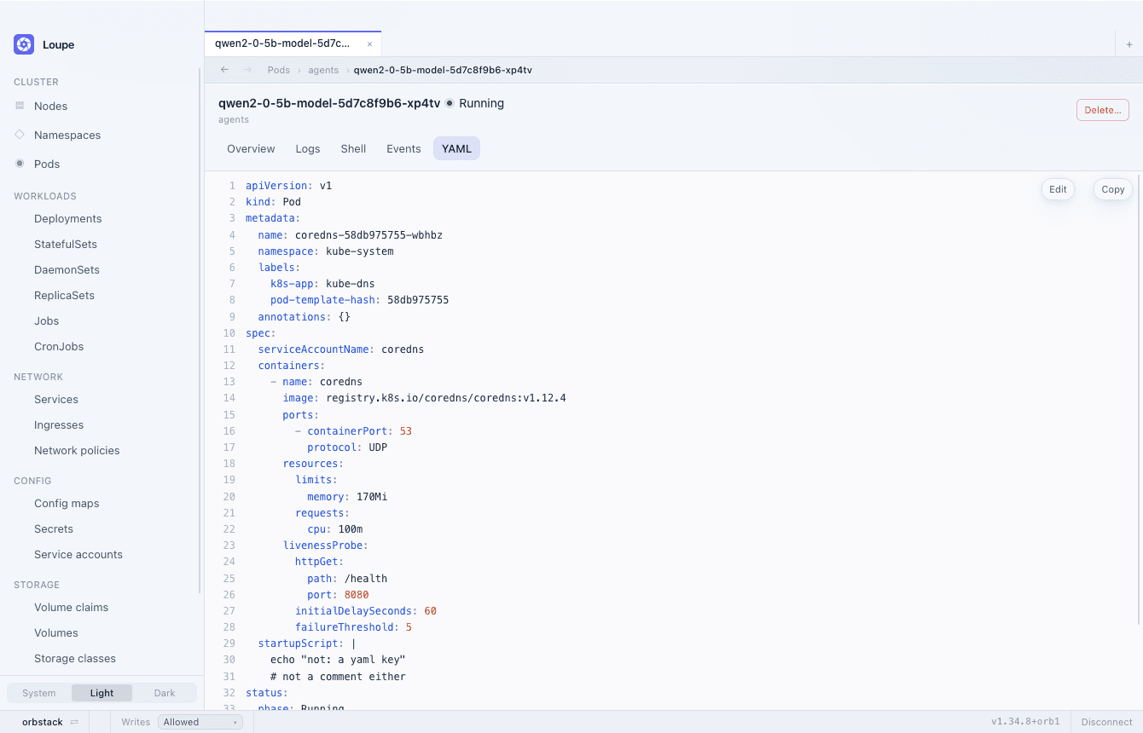Click the 'k8s-app: kube-dns' line
The width and height of the screenshot is (1143, 733).
pyautogui.click(x=322, y=284)
